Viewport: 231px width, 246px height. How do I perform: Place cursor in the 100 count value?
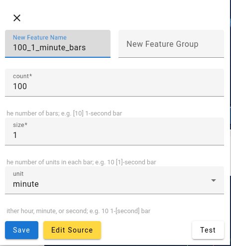pyautogui.click(x=20, y=86)
